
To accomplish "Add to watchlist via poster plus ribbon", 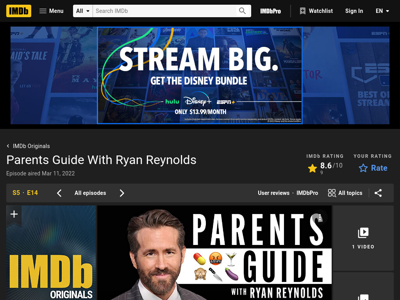I will [14, 214].
